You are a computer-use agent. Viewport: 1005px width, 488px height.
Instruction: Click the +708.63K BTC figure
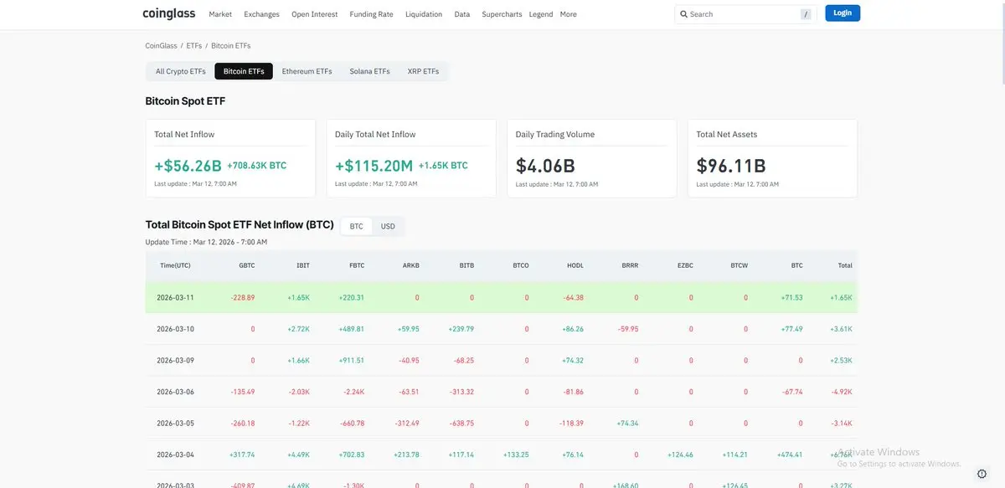pos(257,166)
